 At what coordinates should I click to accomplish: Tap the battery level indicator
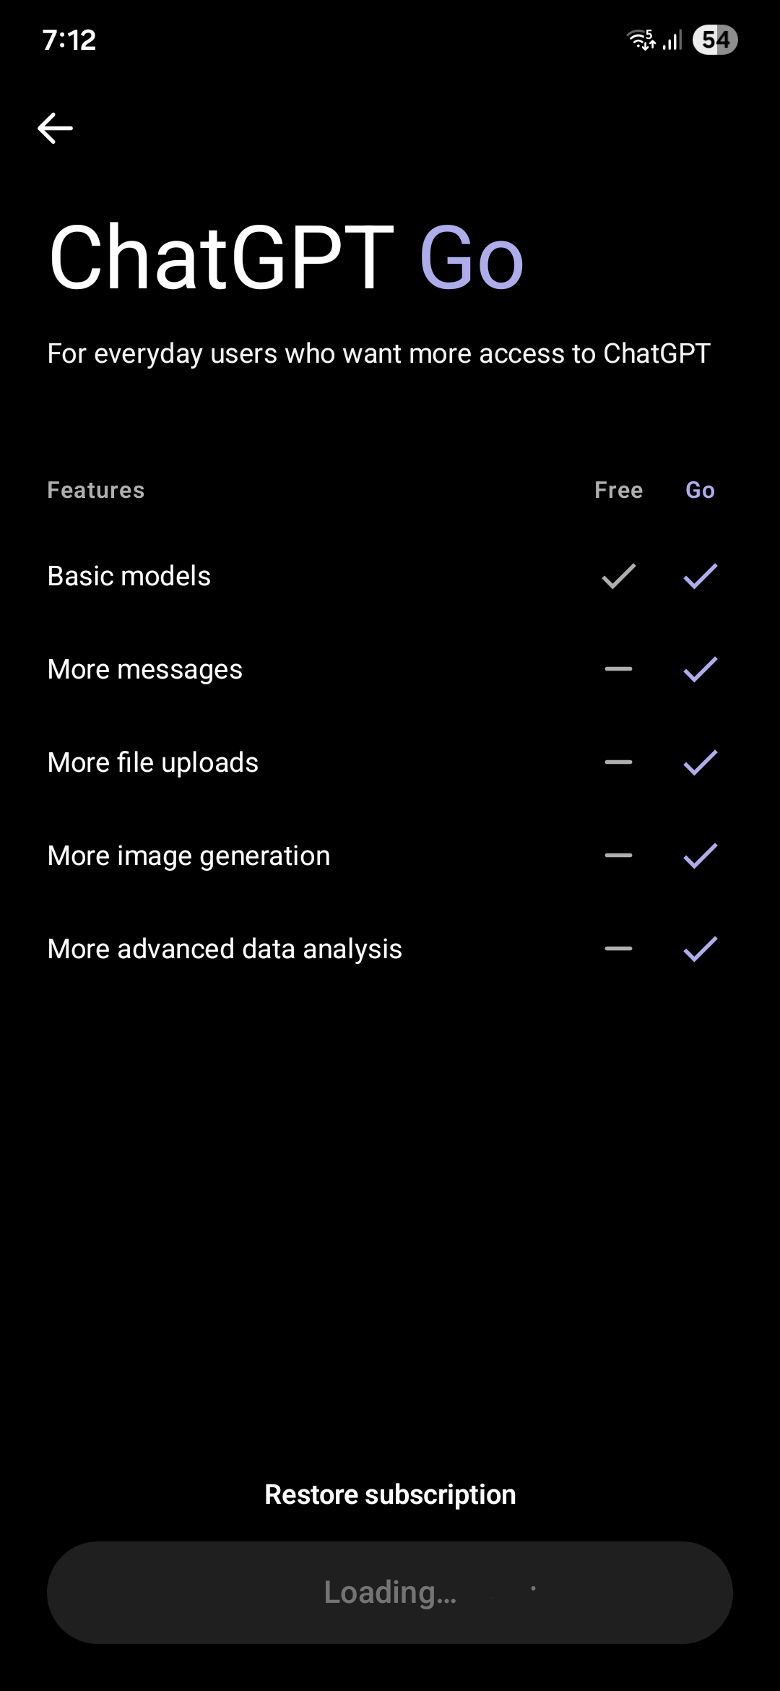tap(714, 40)
